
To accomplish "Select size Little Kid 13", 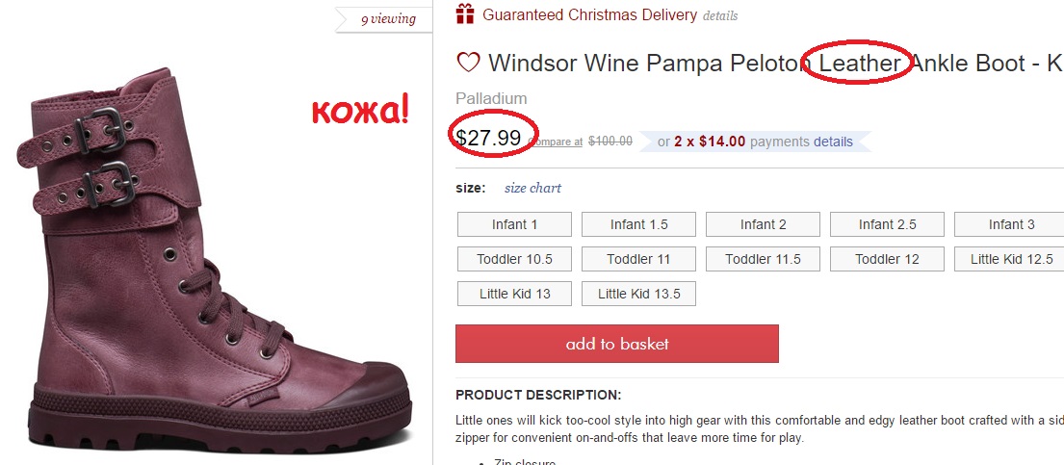I will 514,294.
